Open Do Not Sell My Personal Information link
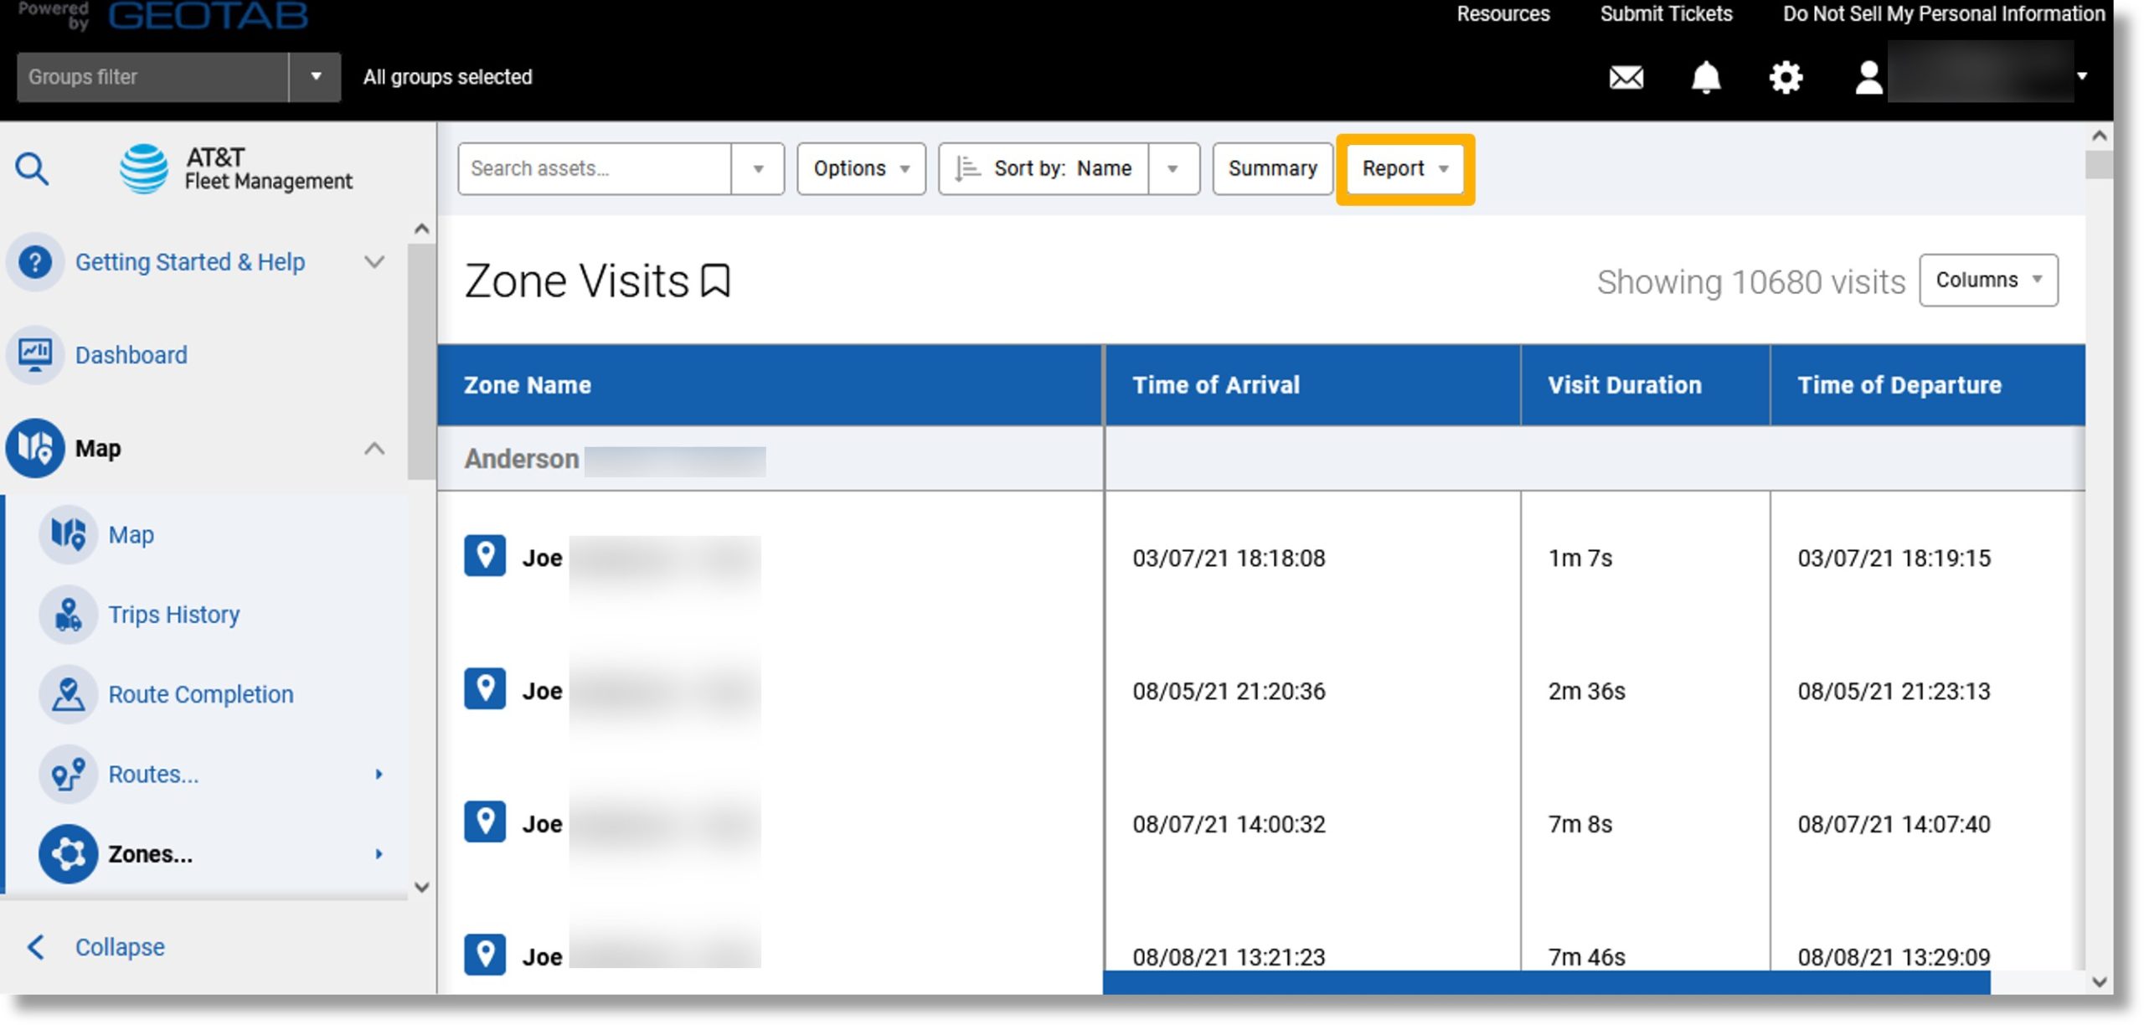 (x=1944, y=14)
